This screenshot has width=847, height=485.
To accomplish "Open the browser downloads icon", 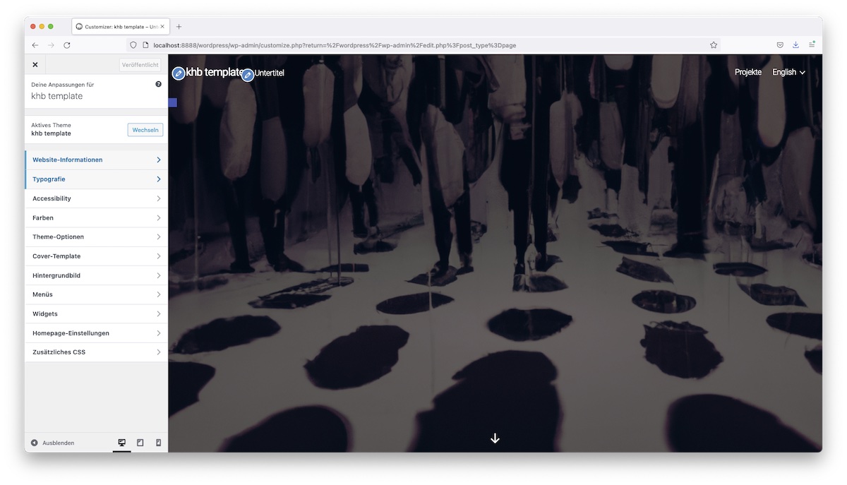I will click(x=795, y=45).
